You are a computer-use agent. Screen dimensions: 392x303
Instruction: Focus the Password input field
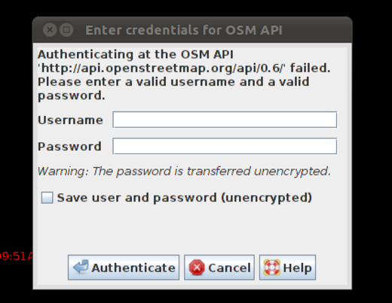coord(225,146)
